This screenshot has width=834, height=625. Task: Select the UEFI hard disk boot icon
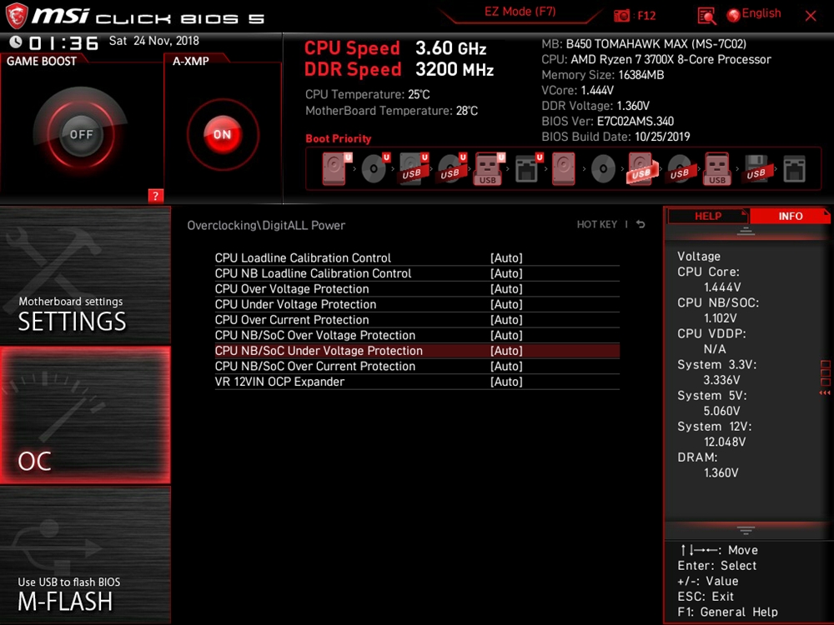click(x=335, y=168)
